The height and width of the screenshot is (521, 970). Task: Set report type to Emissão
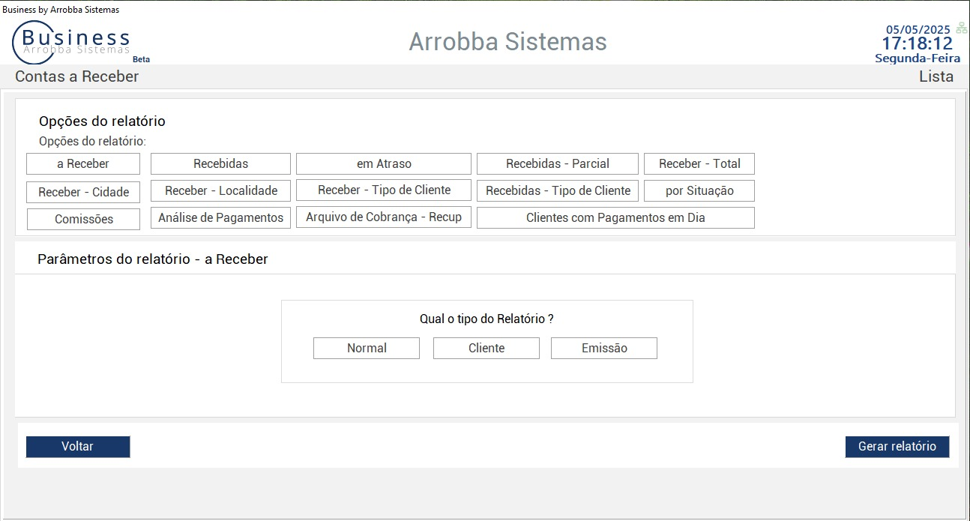coord(604,349)
